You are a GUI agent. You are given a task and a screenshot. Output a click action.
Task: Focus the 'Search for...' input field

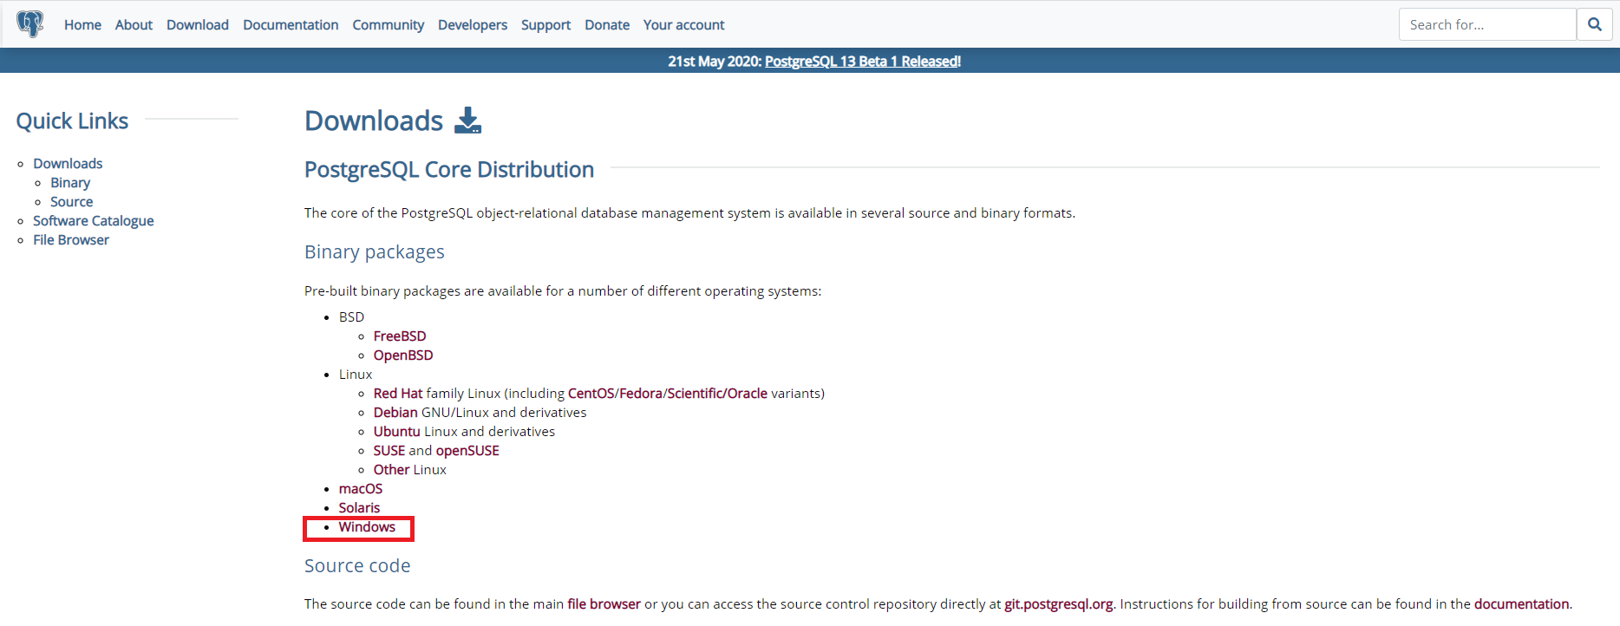coord(1487,24)
